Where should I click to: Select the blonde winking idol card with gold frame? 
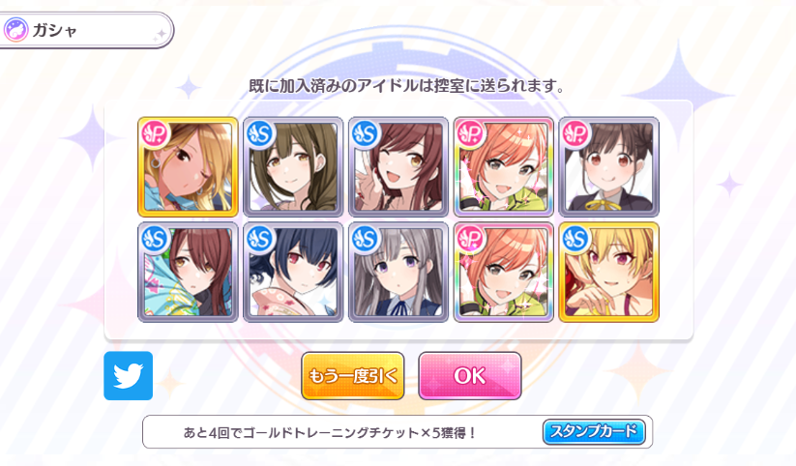coord(188,167)
